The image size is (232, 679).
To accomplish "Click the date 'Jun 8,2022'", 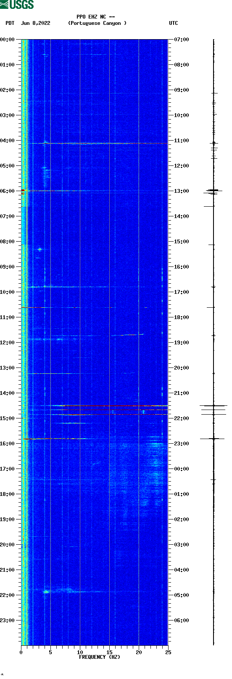I will (35, 23).
